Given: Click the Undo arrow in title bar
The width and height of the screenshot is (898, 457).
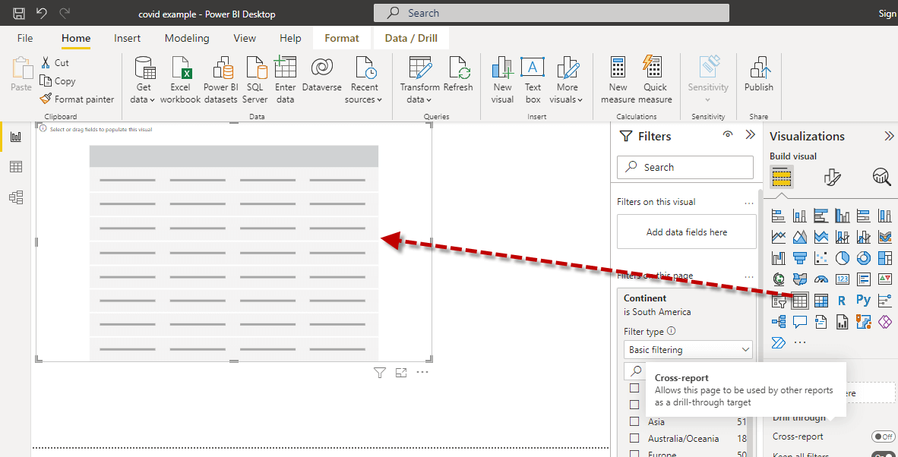Looking at the screenshot, I should point(41,13).
